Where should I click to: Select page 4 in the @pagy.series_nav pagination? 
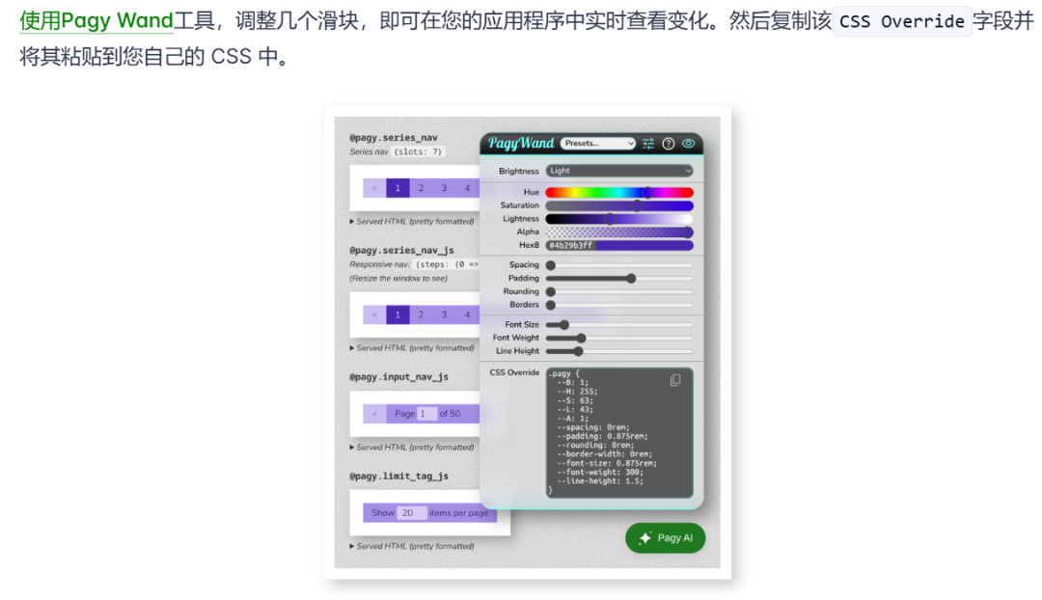pyautogui.click(x=467, y=188)
